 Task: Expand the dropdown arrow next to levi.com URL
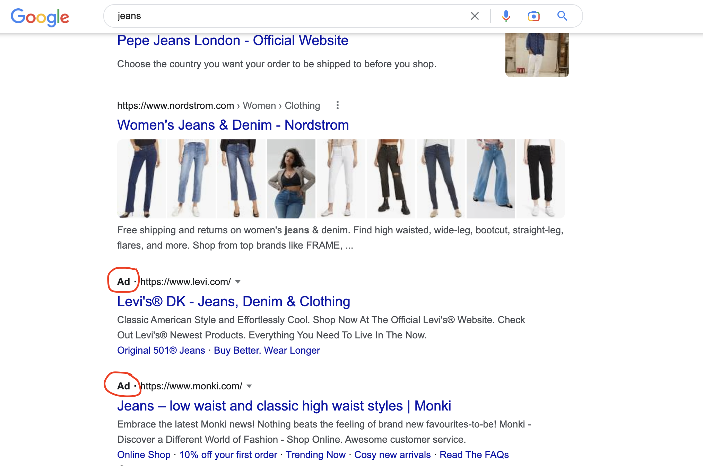[x=238, y=282]
